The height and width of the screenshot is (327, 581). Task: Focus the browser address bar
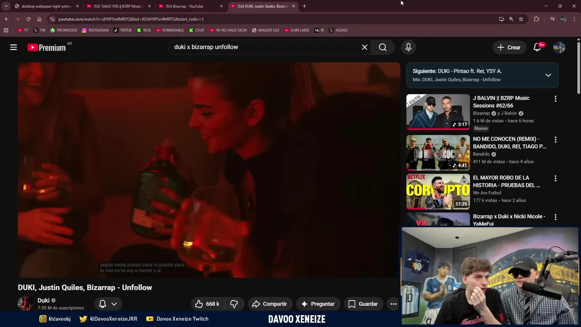pyautogui.click(x=272, y=19)
